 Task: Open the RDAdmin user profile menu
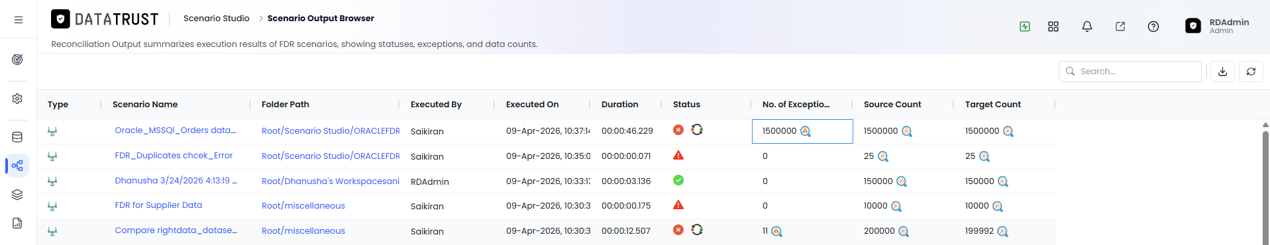[1217, 26]
